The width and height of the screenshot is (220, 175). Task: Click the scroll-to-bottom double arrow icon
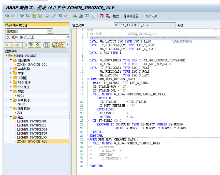(31, 45)
